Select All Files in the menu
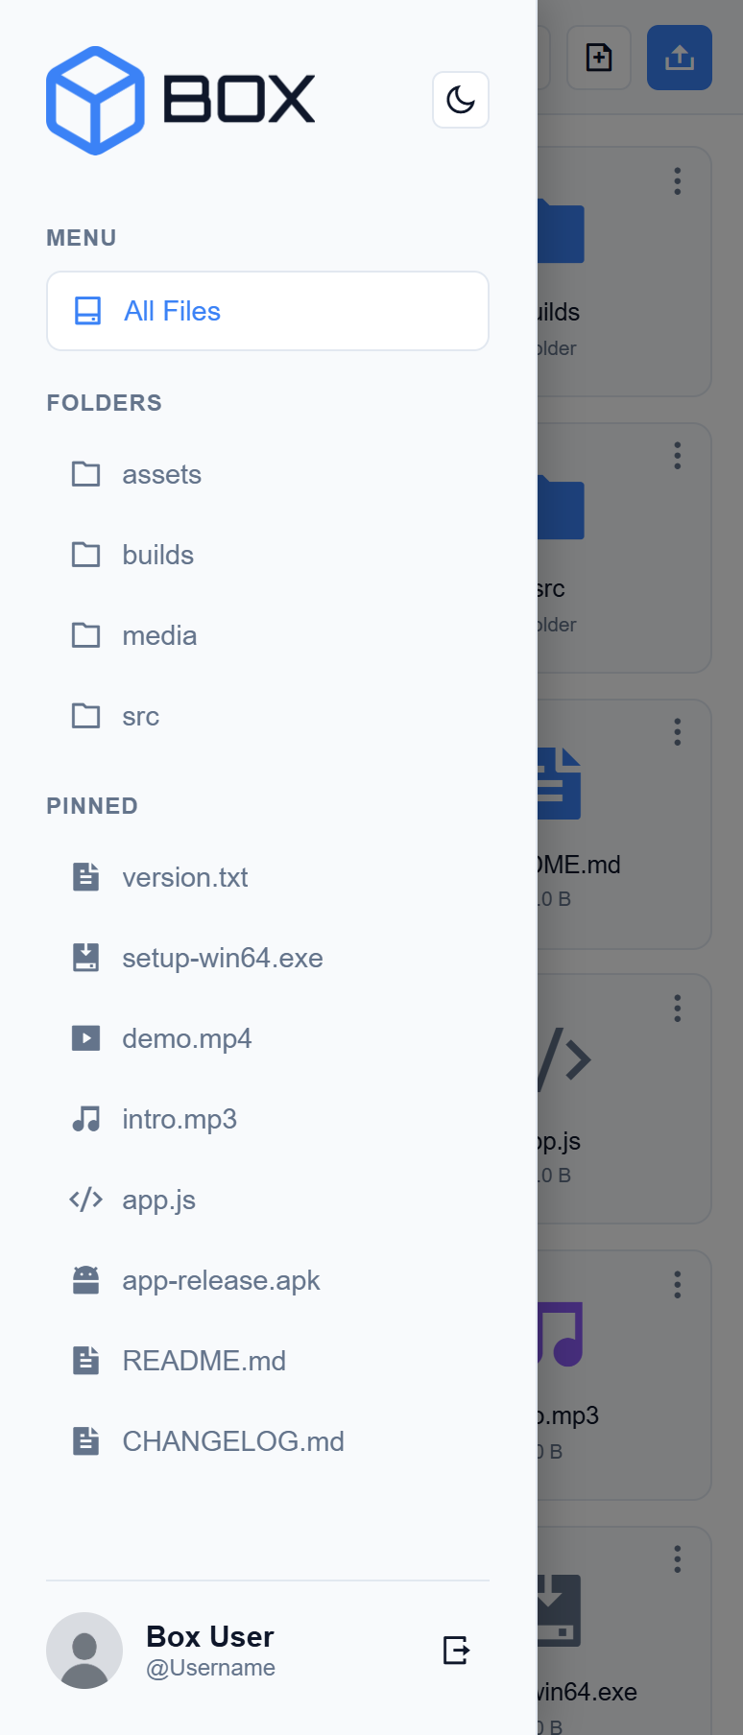The width and height of the screenshot is (743, 1735). (x=172, y=310)
